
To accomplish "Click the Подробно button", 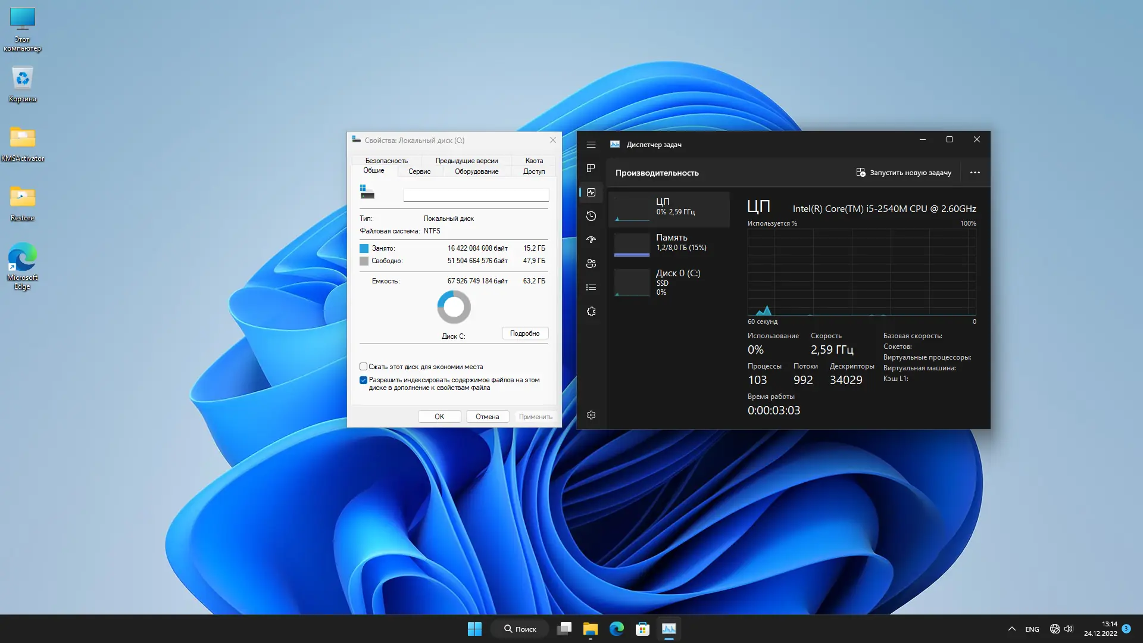I will pyautogui.click(x=524, y=333).
